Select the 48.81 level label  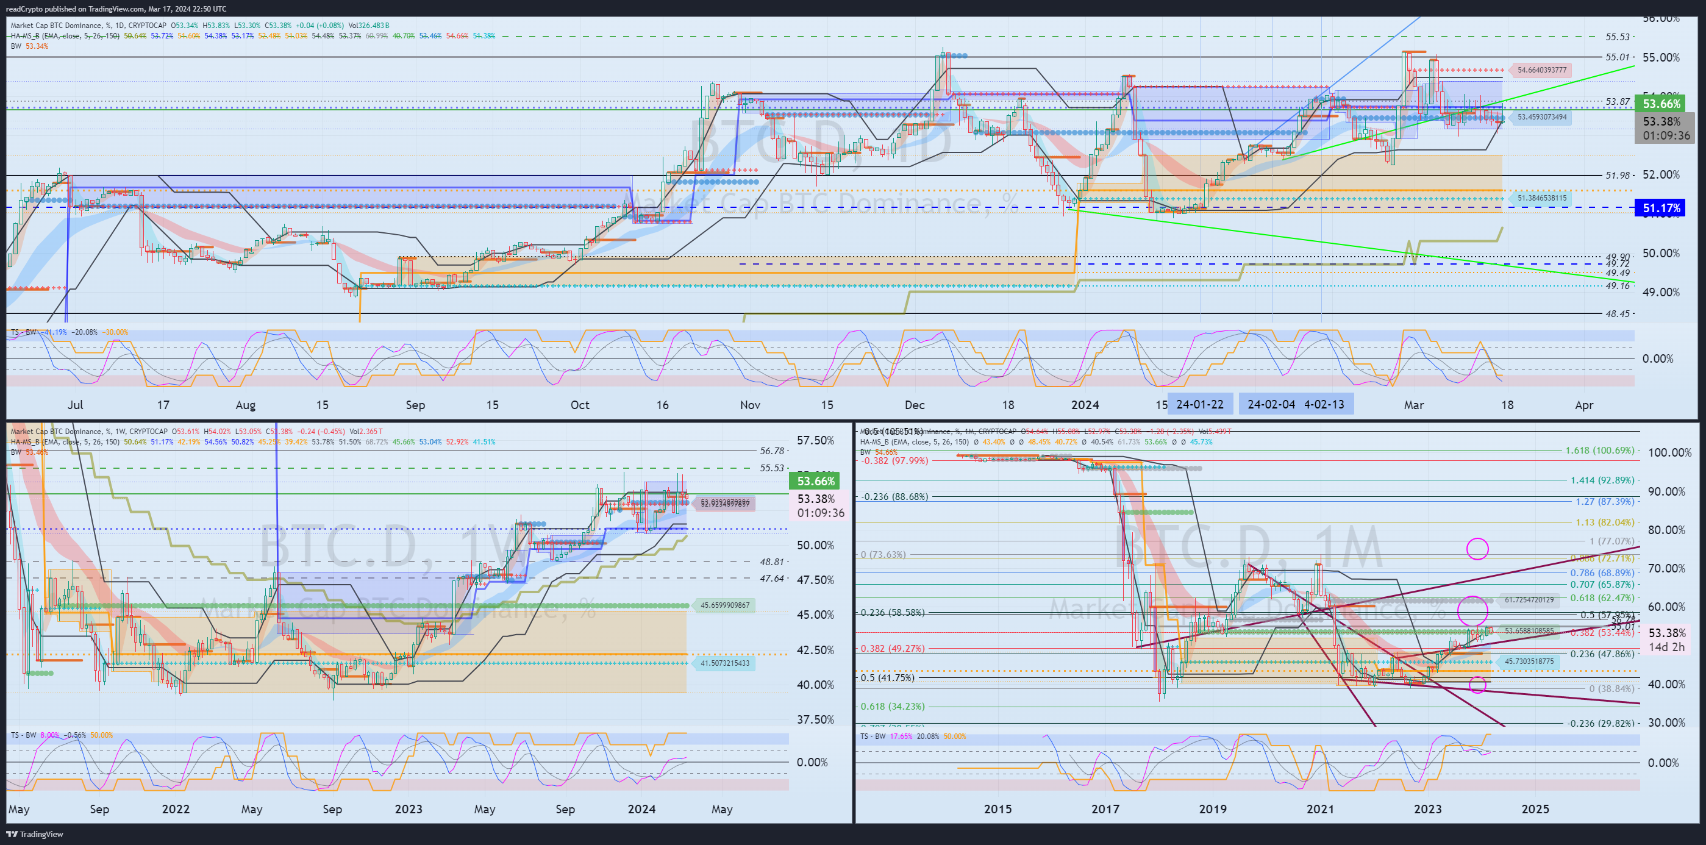pos(772,562)
